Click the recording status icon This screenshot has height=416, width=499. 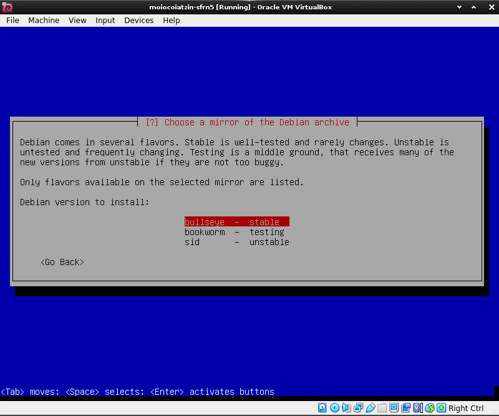(x=406, y=408)
